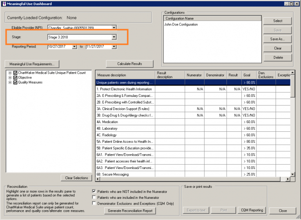Image resolution: width=301 pixels, height=220 pixels.
Task: Toggle Patients who are NOT included in Numerator
Action: (x=94, y=191)
